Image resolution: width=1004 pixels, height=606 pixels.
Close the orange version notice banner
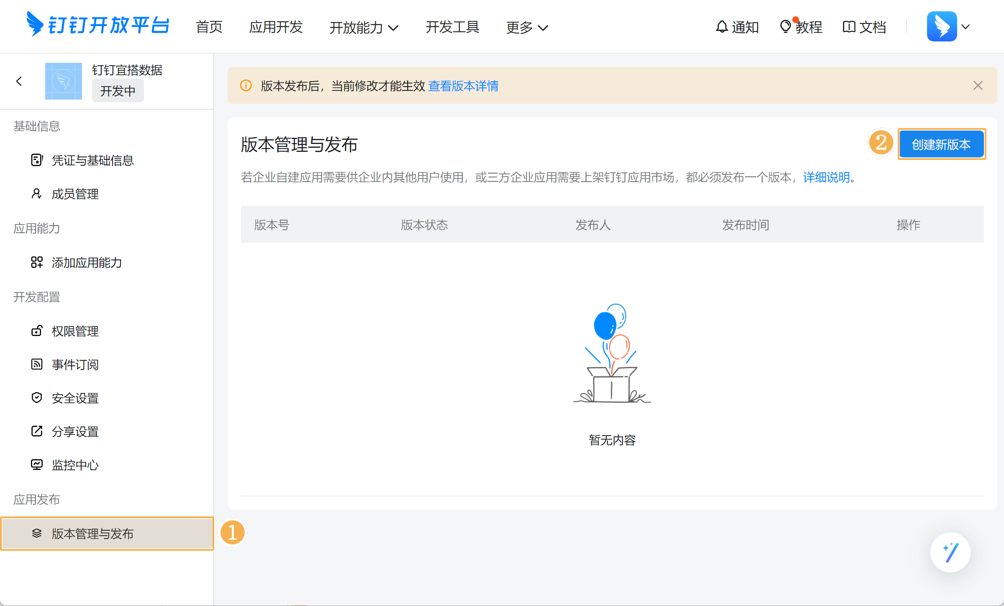pos(978,86)
